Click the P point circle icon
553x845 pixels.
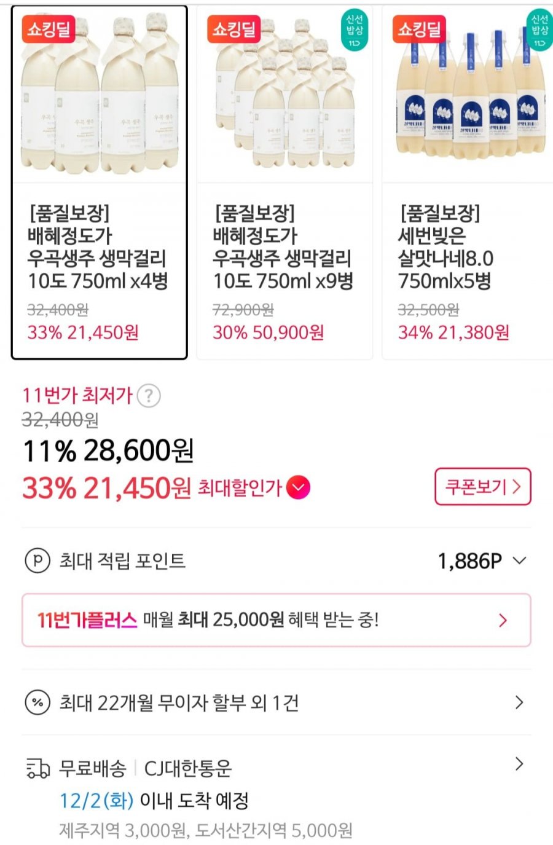coord(37,560)
